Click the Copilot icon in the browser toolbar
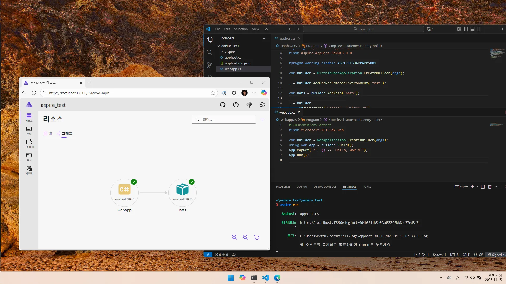Image resolution: width=506 pixels, height=284 pixels. pyautogui.click(x=264, y=93)
